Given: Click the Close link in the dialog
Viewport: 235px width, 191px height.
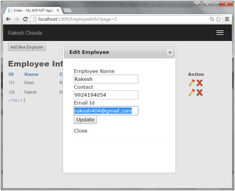Looking at the screenshot, I should pos(80,131).
